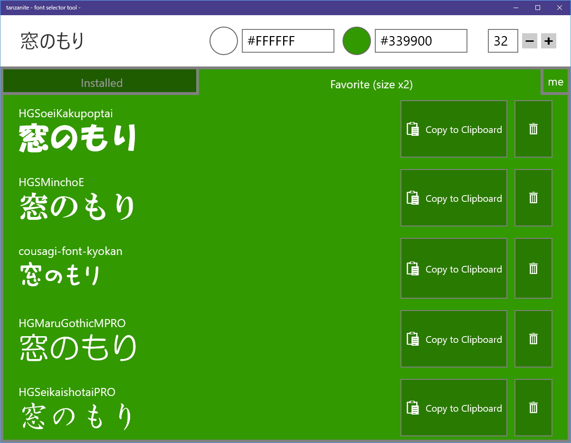Click the font size 32 field
This screenshot has height=443, width=571.
coord(503,41)
